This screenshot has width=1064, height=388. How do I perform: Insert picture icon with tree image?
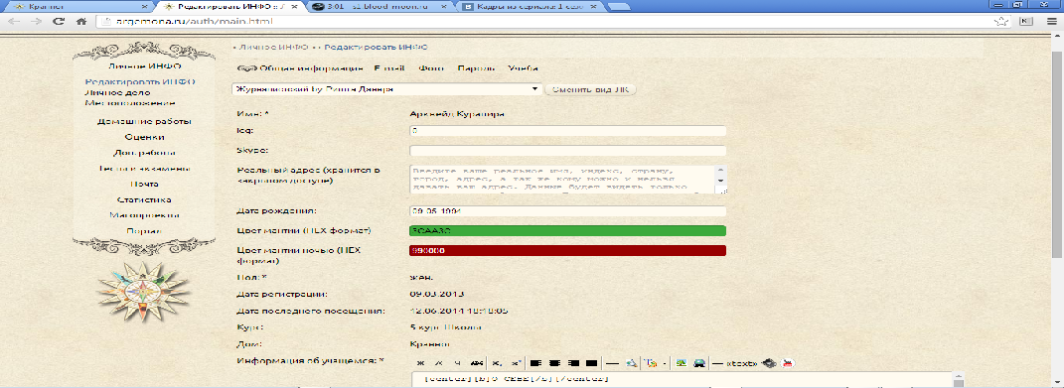click(x=681, y=363)
